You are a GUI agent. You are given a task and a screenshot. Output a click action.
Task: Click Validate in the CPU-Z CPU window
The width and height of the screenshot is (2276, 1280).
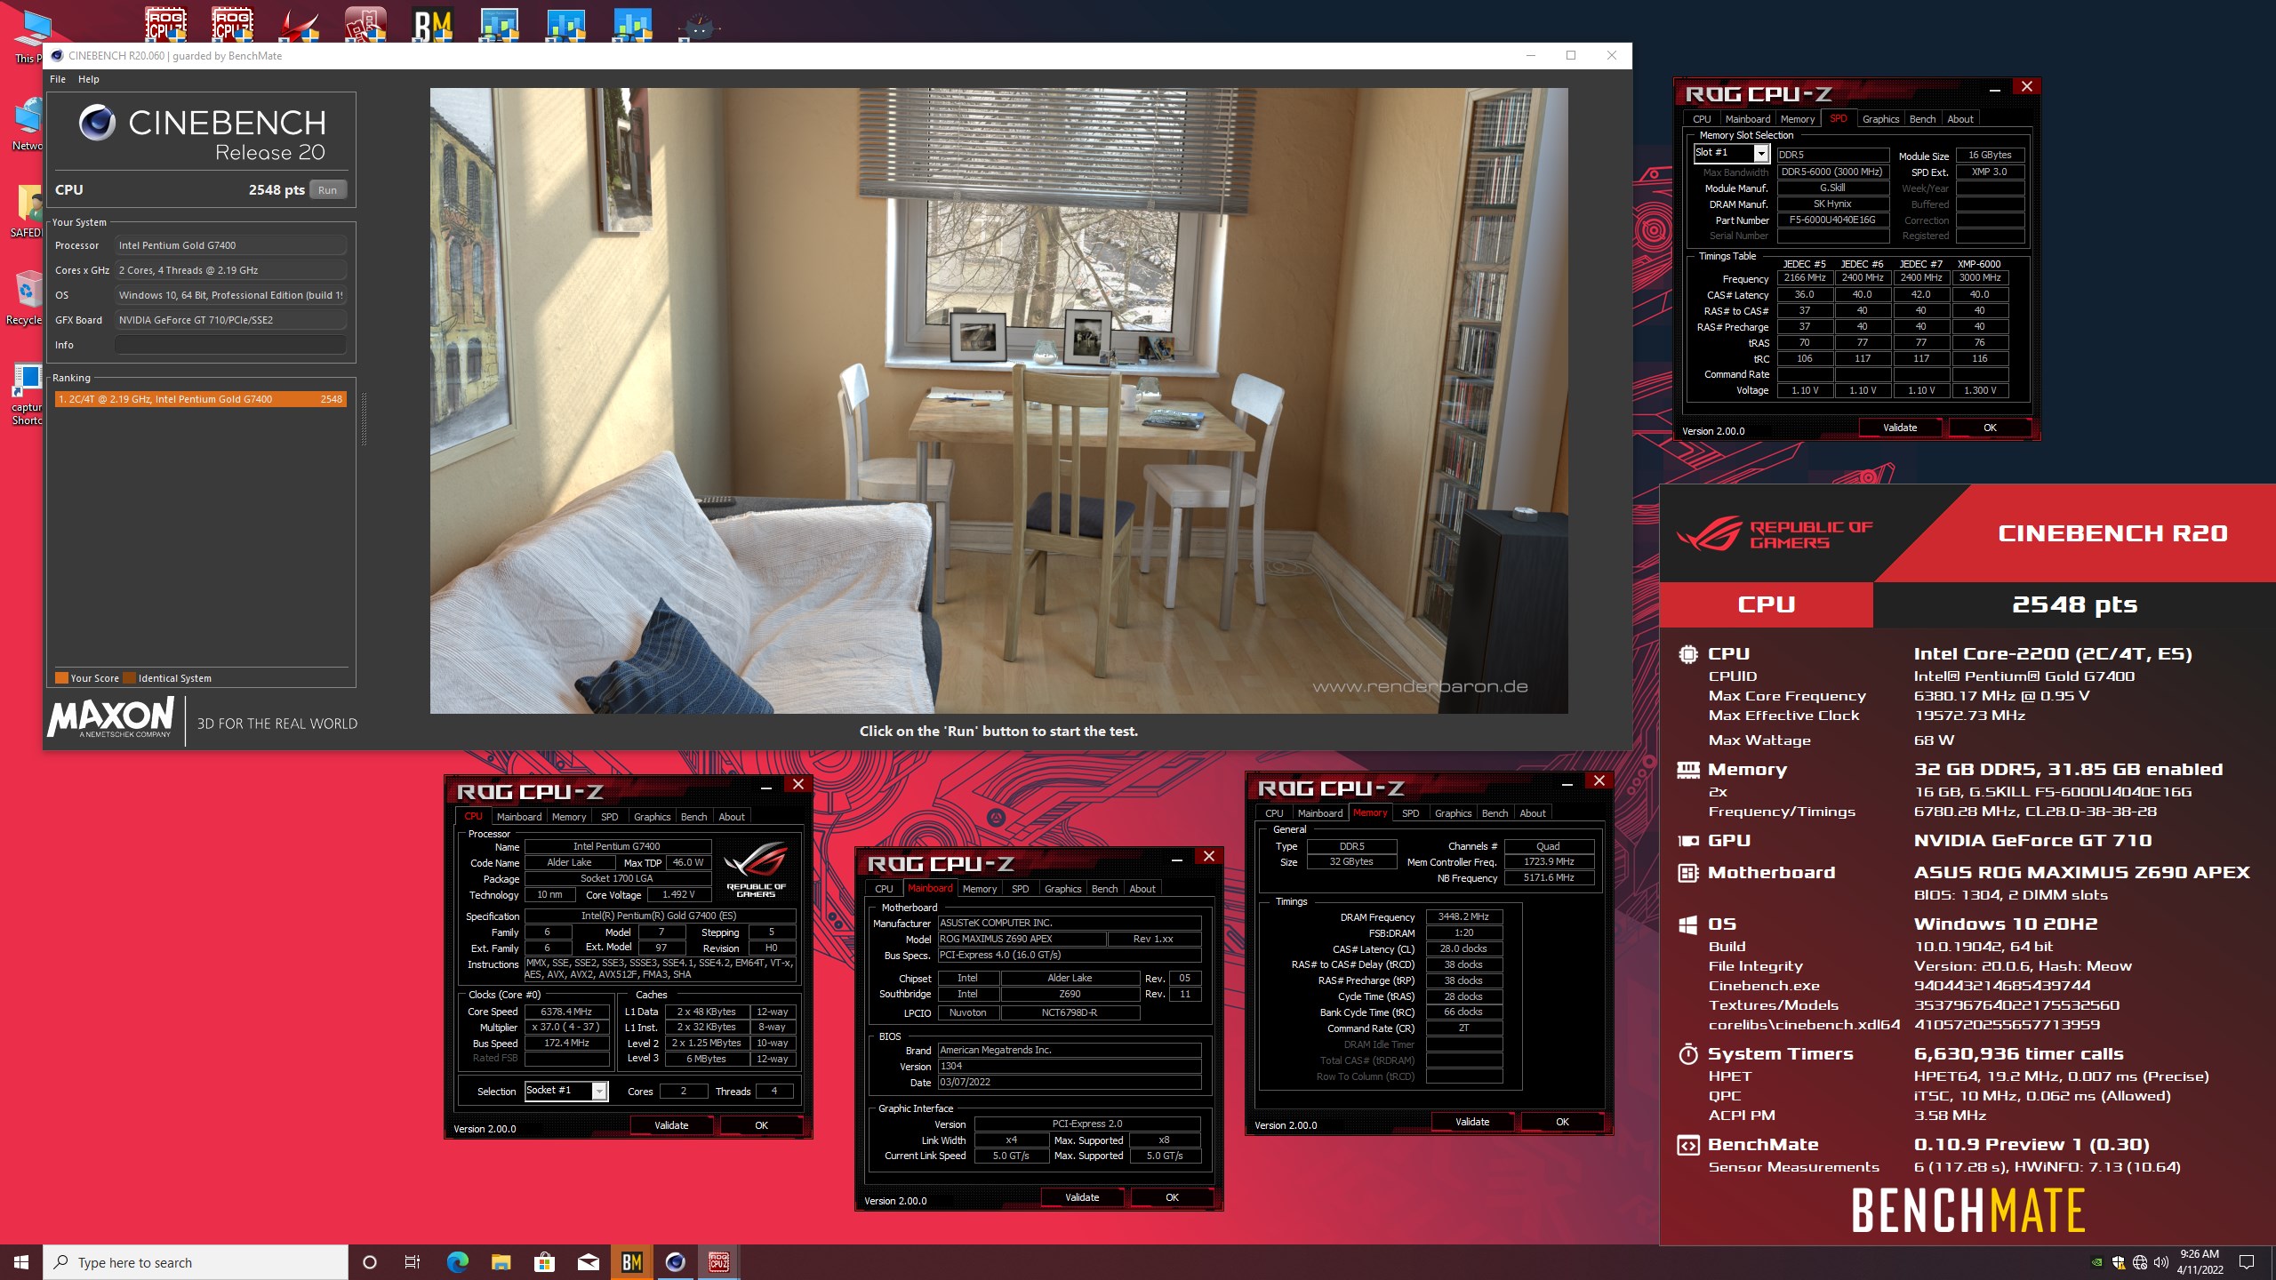(x=671, y=1125)
